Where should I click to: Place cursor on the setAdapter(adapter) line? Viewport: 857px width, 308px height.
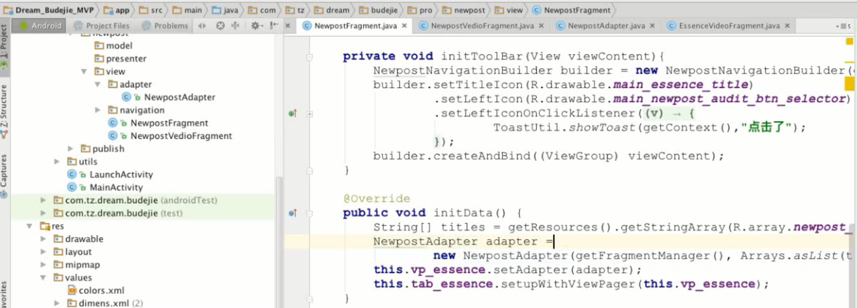coord(508,270)
